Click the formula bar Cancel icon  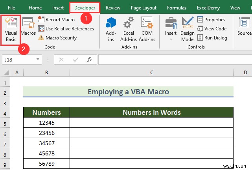point(61,60)
